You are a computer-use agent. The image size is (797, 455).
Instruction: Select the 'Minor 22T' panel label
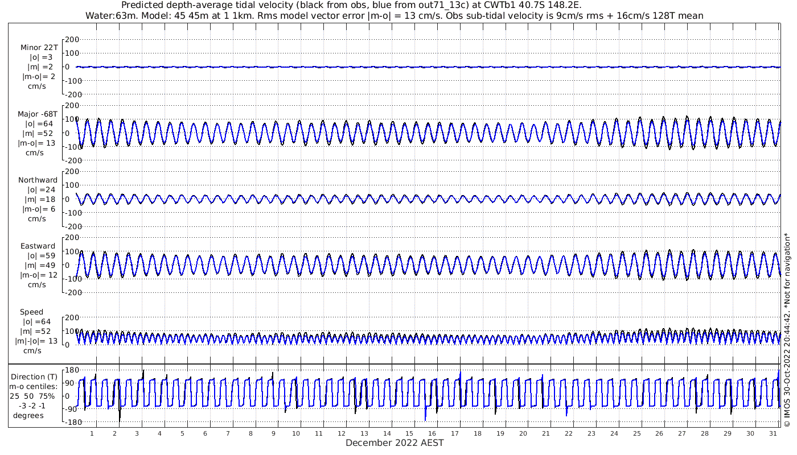[39, 48]
